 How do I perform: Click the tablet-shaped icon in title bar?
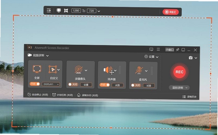183,50
